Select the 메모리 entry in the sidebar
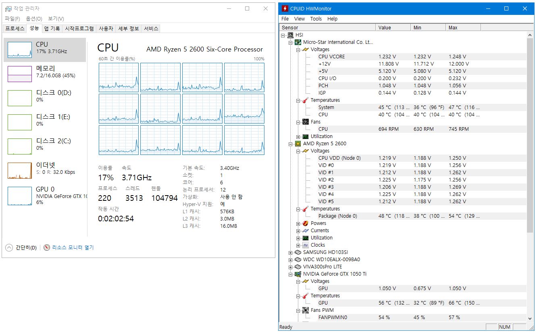Screen dimensions: 537x334 (45, 74)
